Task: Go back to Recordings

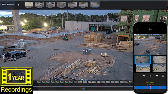Action: pos(7,4)
